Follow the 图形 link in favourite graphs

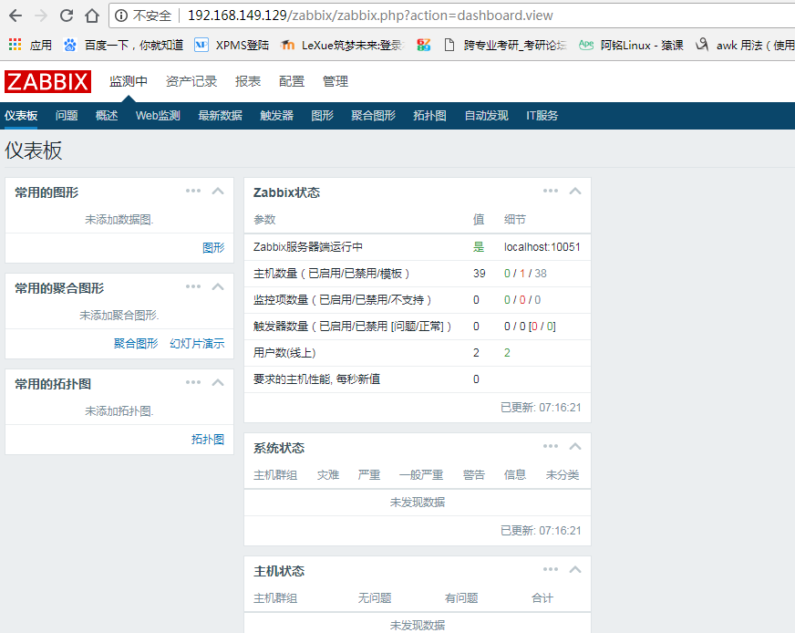click(213, 247)
